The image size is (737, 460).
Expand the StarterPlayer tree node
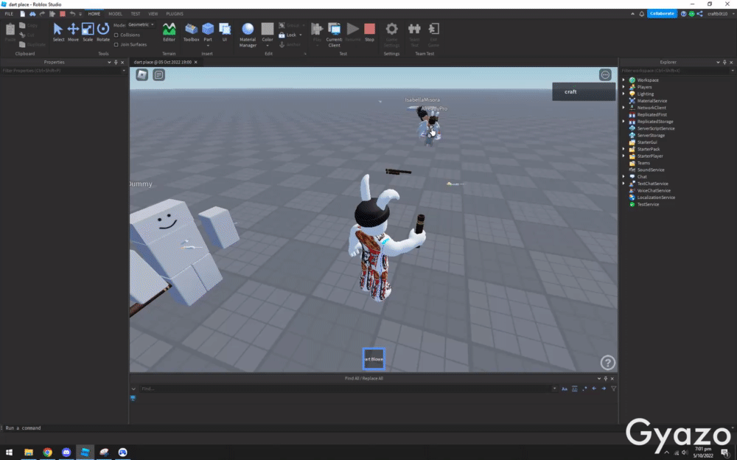coord(624,156)
